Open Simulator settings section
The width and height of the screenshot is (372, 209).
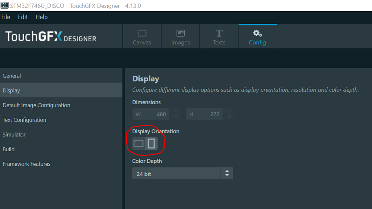61,134
